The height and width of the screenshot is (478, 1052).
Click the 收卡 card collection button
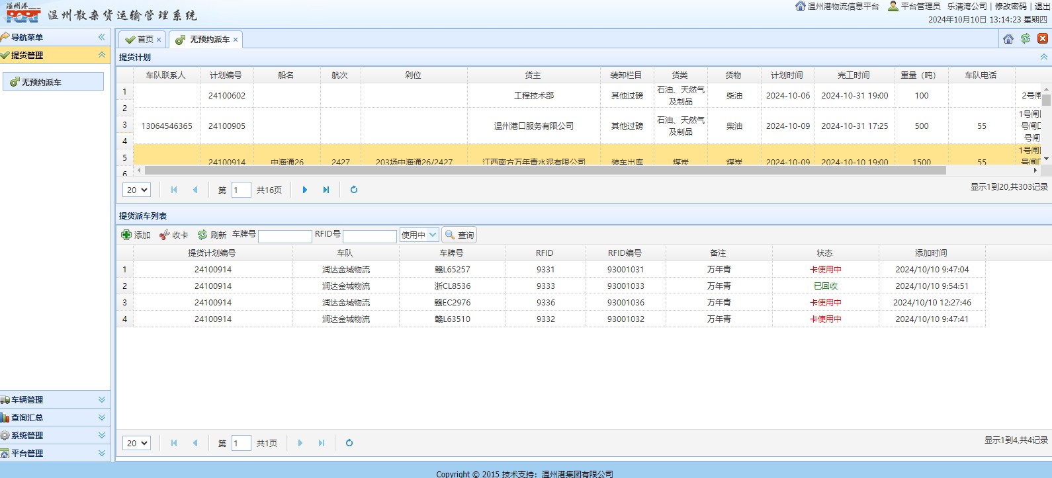[x=174, y=235]
